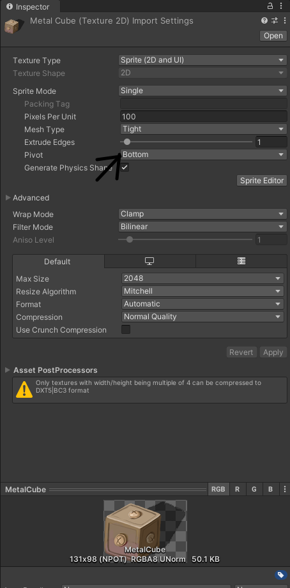Click the Open button
Viewport: 290px width, 588px height.
pyautogui.click(x=273, y=36)
